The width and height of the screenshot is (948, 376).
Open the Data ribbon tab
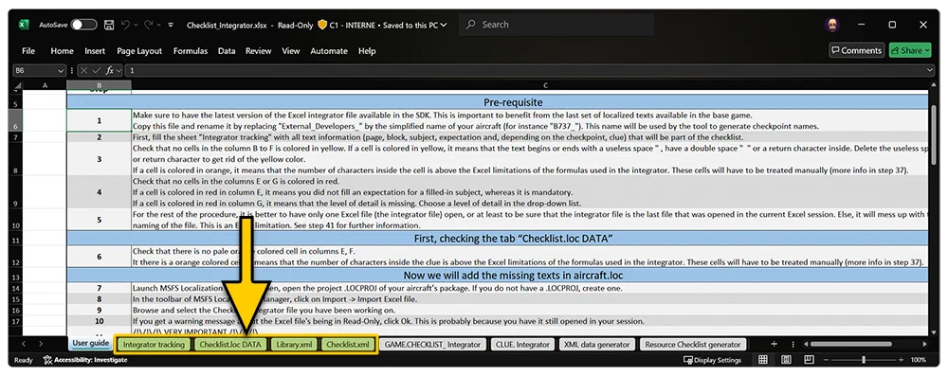[227, 51]
